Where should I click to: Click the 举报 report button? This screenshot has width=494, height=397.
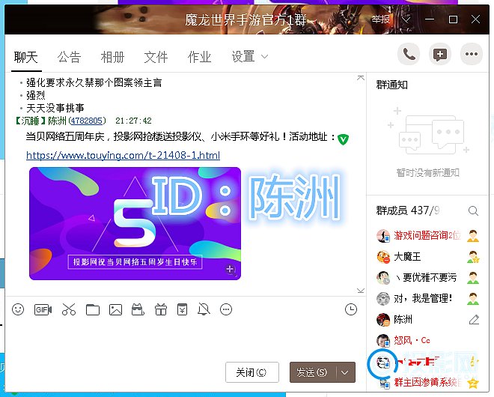(x=381, y=19)
